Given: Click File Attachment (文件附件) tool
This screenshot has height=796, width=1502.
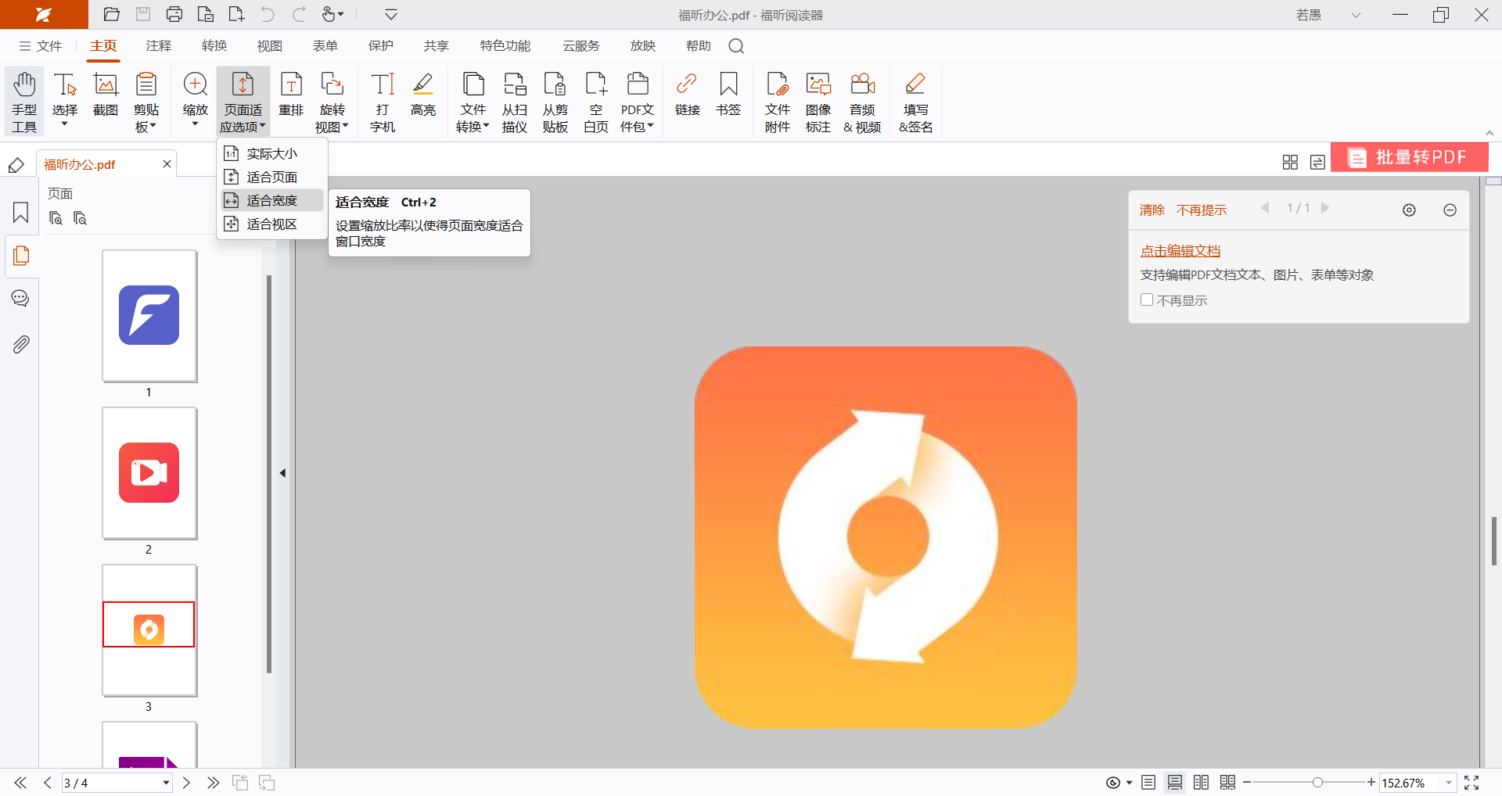Looking at the screenshot, I should point(778,102).
